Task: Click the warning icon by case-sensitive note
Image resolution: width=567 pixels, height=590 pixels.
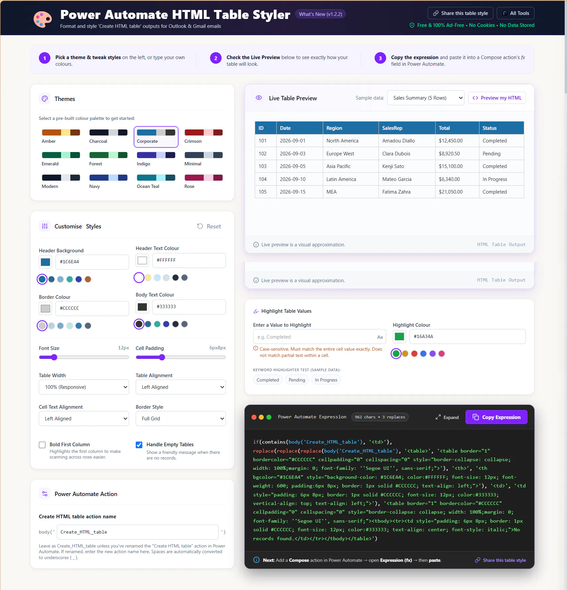Action: point(256,349)
